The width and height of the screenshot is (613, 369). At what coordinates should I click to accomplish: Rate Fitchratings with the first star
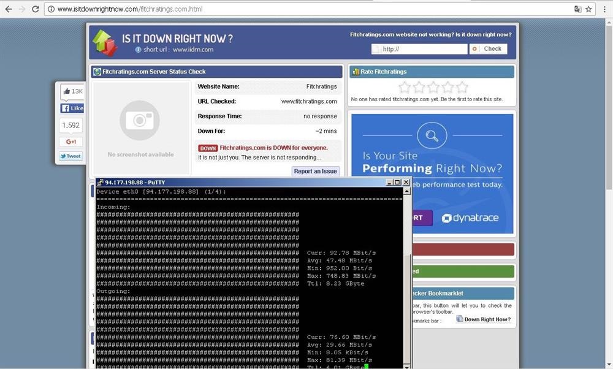pos(405,87)
